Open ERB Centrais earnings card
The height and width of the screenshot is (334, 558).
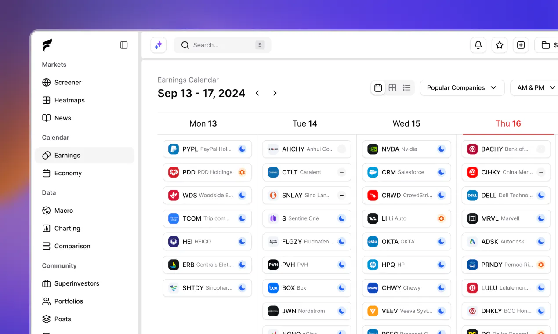click(207, 265)
